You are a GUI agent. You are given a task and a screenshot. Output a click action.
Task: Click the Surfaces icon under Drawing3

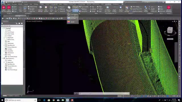6,36
